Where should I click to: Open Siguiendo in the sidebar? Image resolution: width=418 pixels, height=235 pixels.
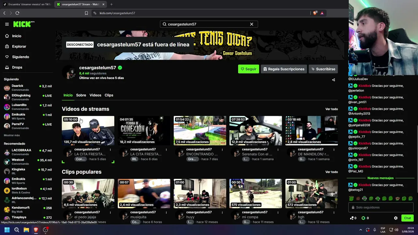pos(20,57)
